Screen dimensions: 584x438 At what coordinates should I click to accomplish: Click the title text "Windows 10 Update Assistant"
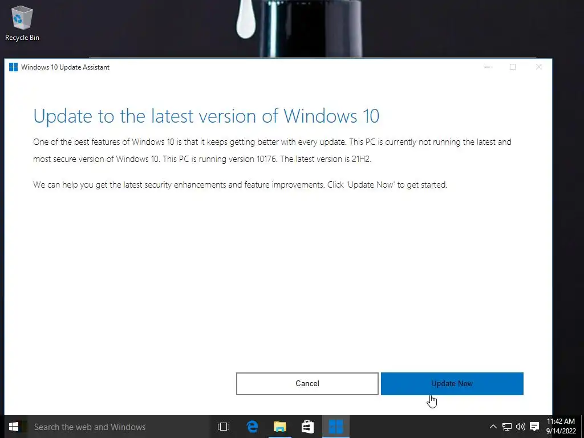(x=65, y=67)
